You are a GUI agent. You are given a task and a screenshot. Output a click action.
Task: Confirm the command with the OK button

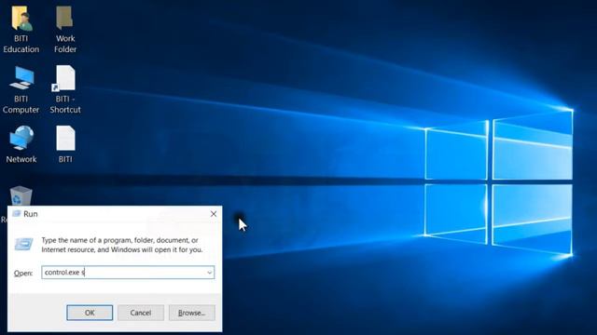[90, 313]
